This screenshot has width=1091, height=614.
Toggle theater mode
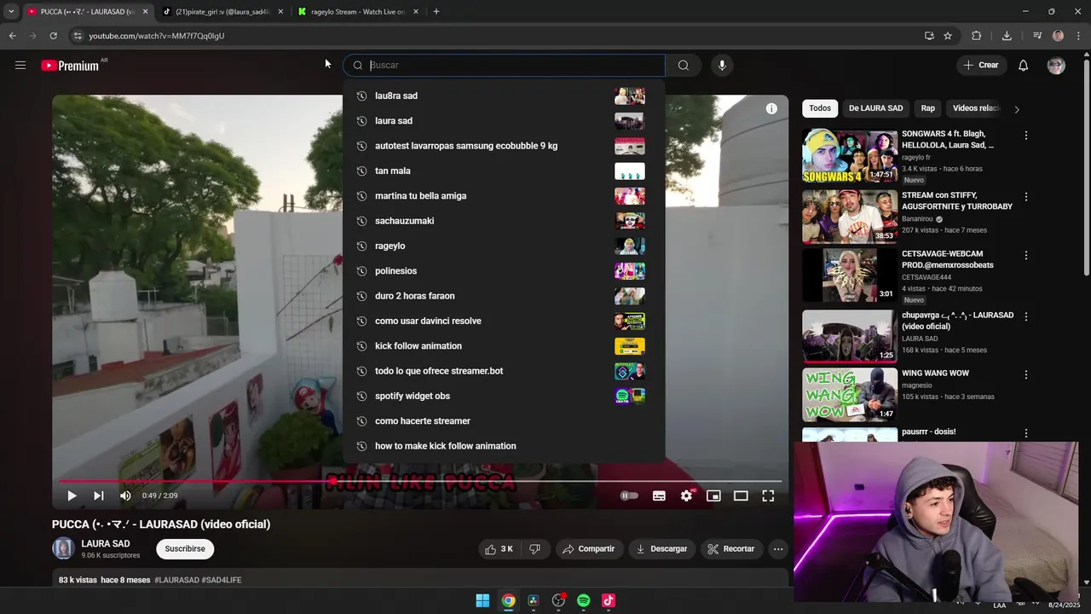741,495
